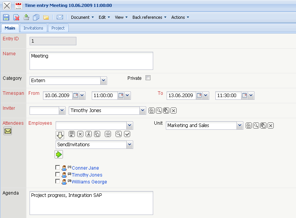Image resolution: width=296 pixels, height=218 pixels.
Task: Click the send mail icon below Attendees
Action: click(8, 131)
